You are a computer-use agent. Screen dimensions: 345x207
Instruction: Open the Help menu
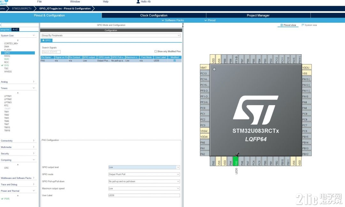pyautogui.click(x=106, y=2)
